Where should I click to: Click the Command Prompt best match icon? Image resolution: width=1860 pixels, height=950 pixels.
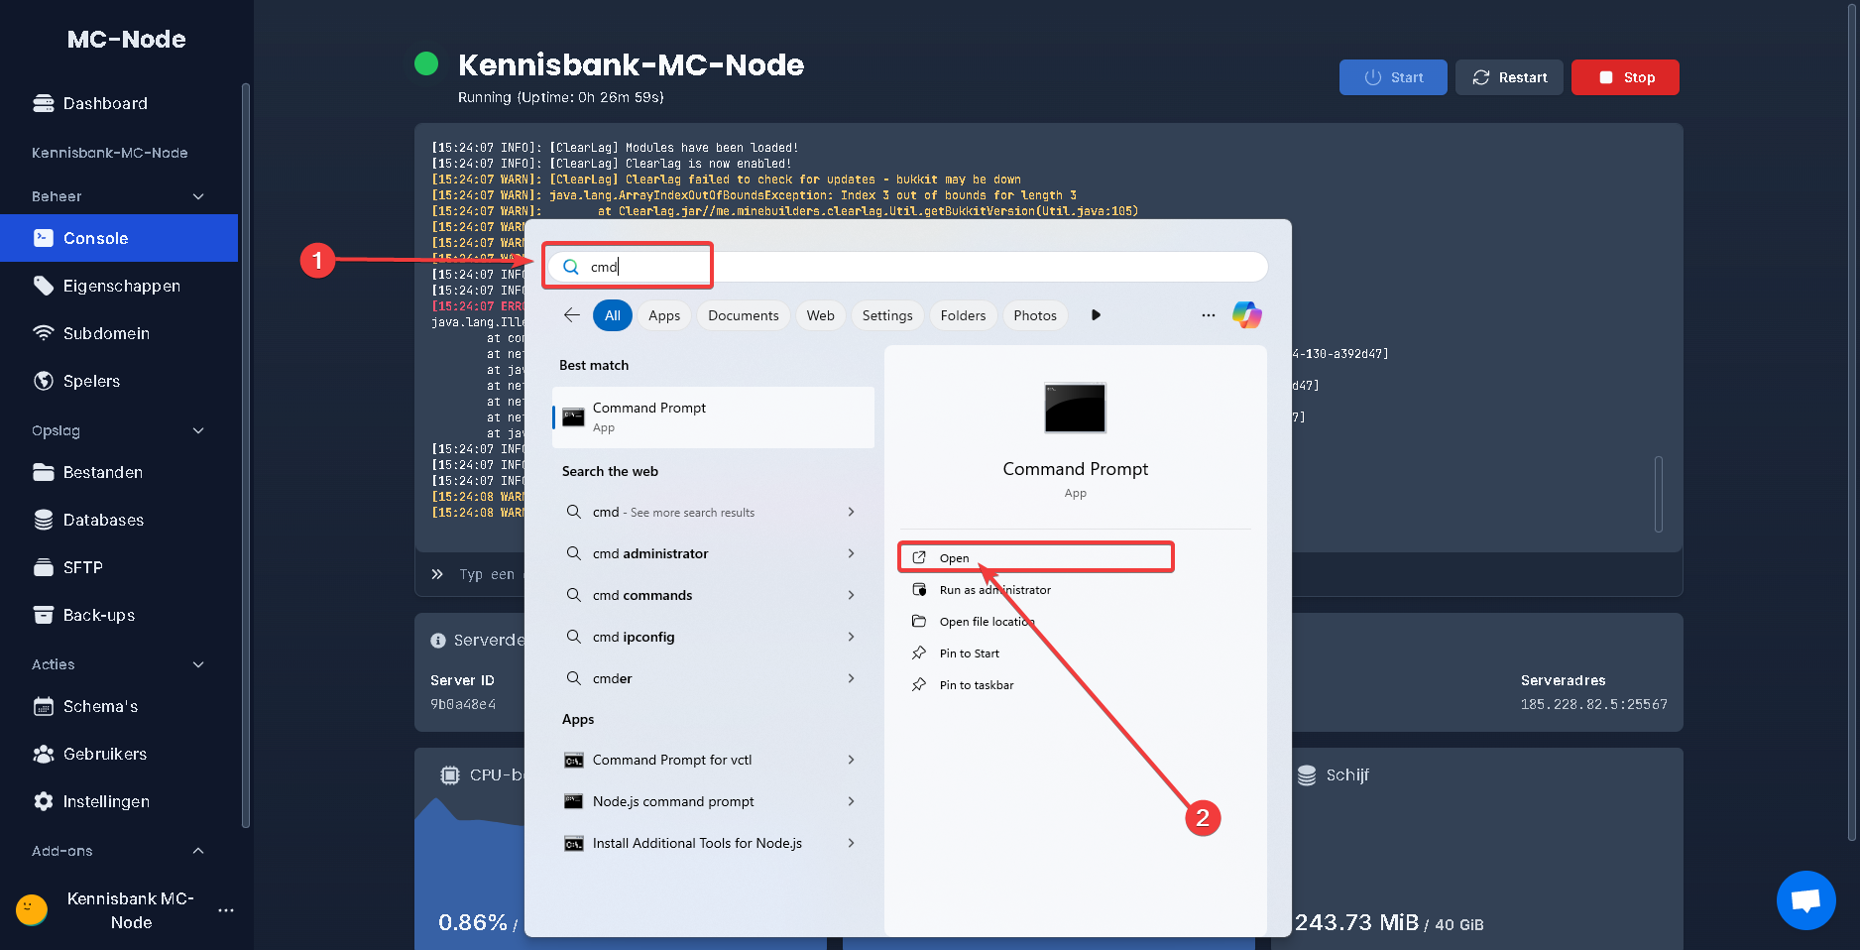[573, 416]
